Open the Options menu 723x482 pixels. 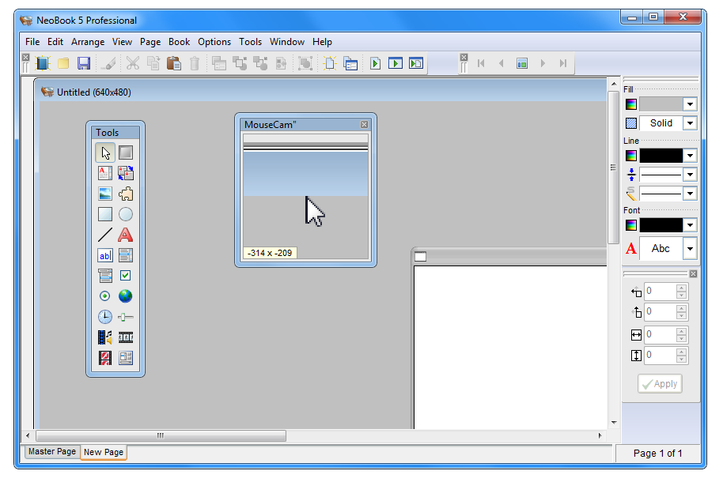click(x=214, y=42)
